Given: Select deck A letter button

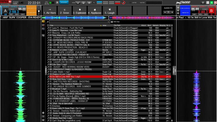Looking at the screenshot, I should (x=6, y=10).
